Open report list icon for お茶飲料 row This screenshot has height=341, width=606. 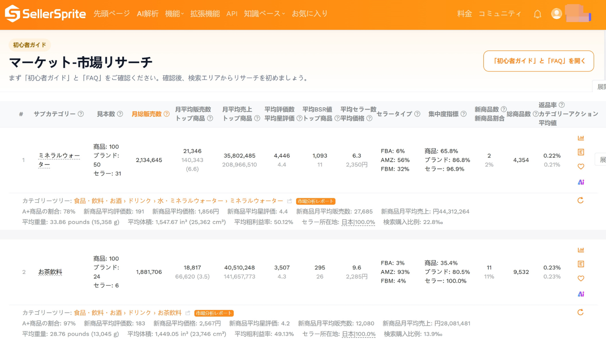tap(581, 264)
